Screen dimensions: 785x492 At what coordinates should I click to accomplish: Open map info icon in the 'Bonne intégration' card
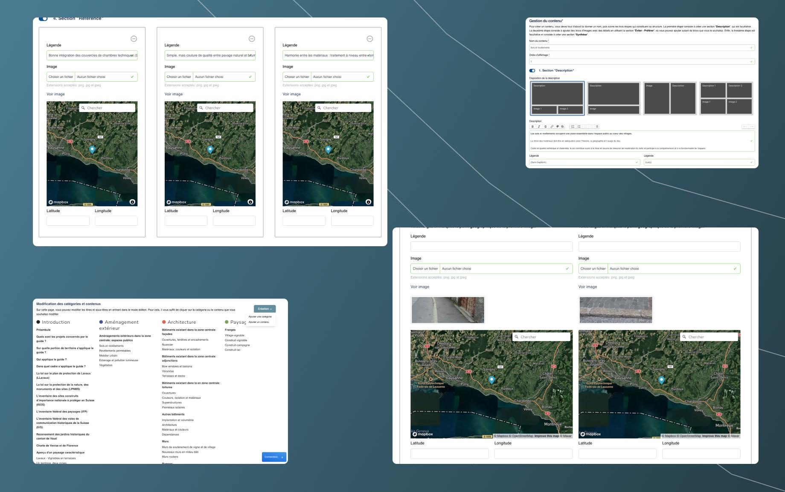pos(132,202)
